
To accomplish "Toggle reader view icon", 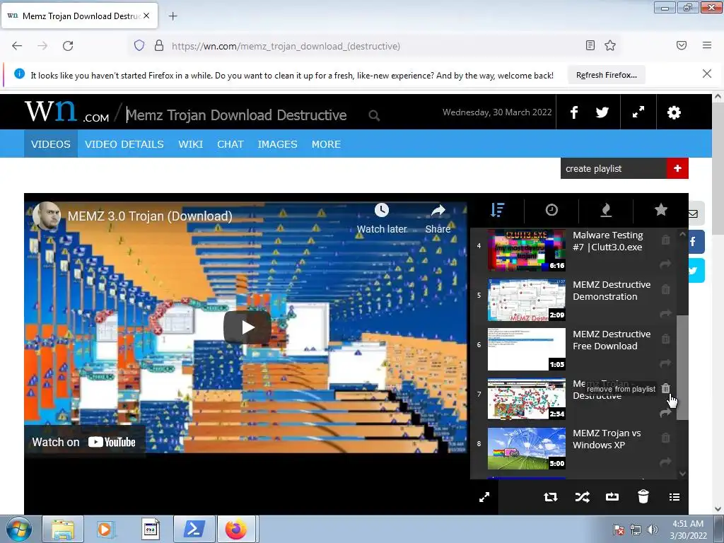I will [x=590, y=45].
